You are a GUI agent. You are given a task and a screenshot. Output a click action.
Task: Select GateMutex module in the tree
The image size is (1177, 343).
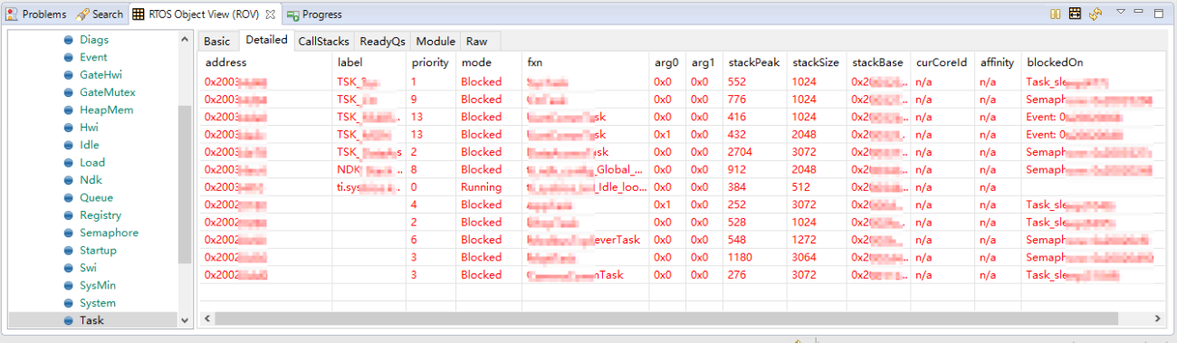pos(107,92)
